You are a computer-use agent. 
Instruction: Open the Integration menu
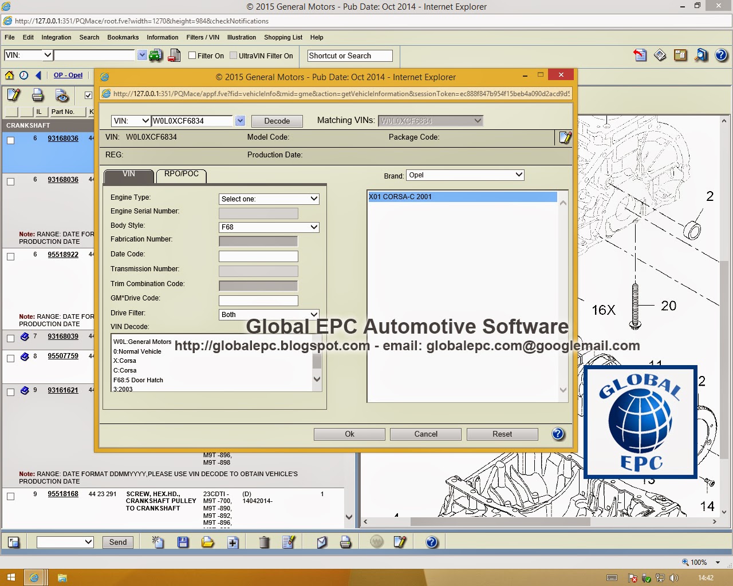coord(56,37)
